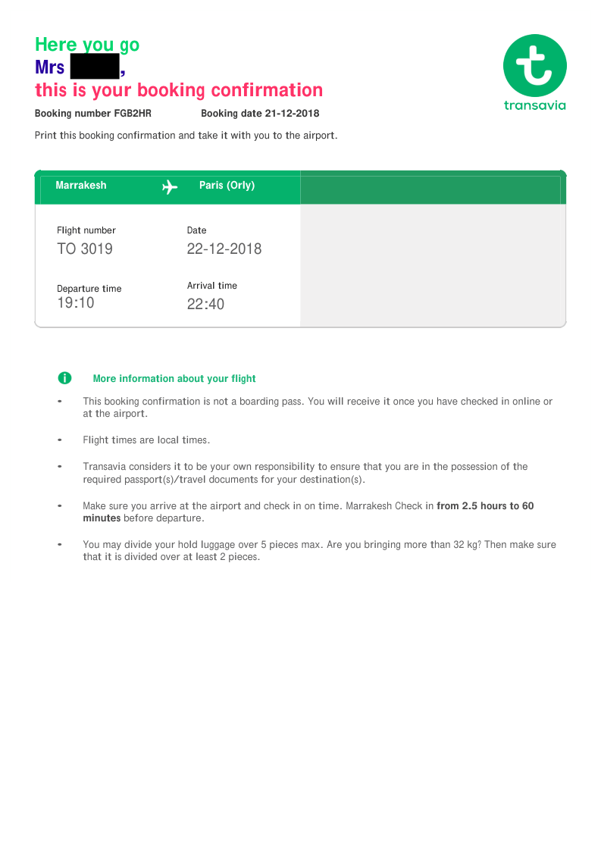Click the pink booking confirmation heading
Screen dimensions: 601x851
point(179,90)
